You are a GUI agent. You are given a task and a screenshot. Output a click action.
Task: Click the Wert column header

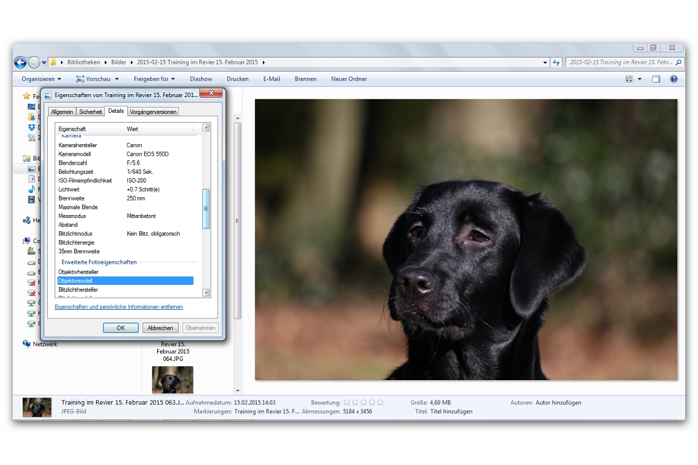click(159, 128)
